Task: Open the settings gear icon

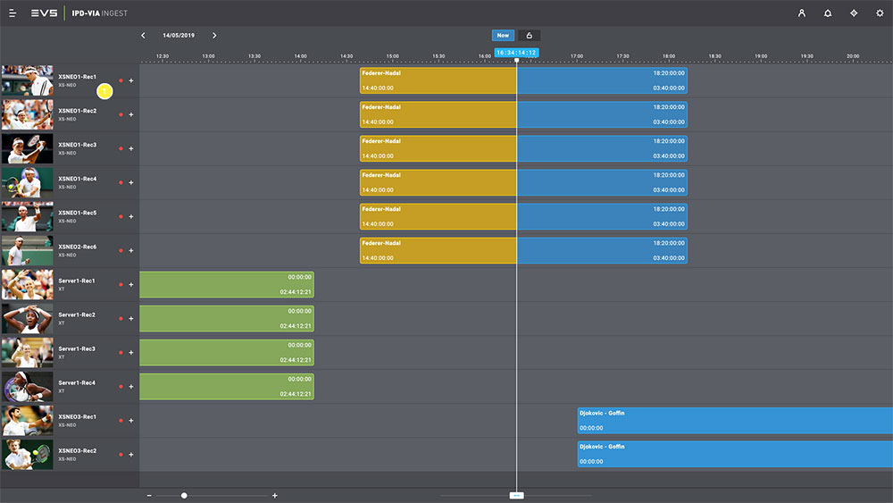Action: tap(880, 13)
